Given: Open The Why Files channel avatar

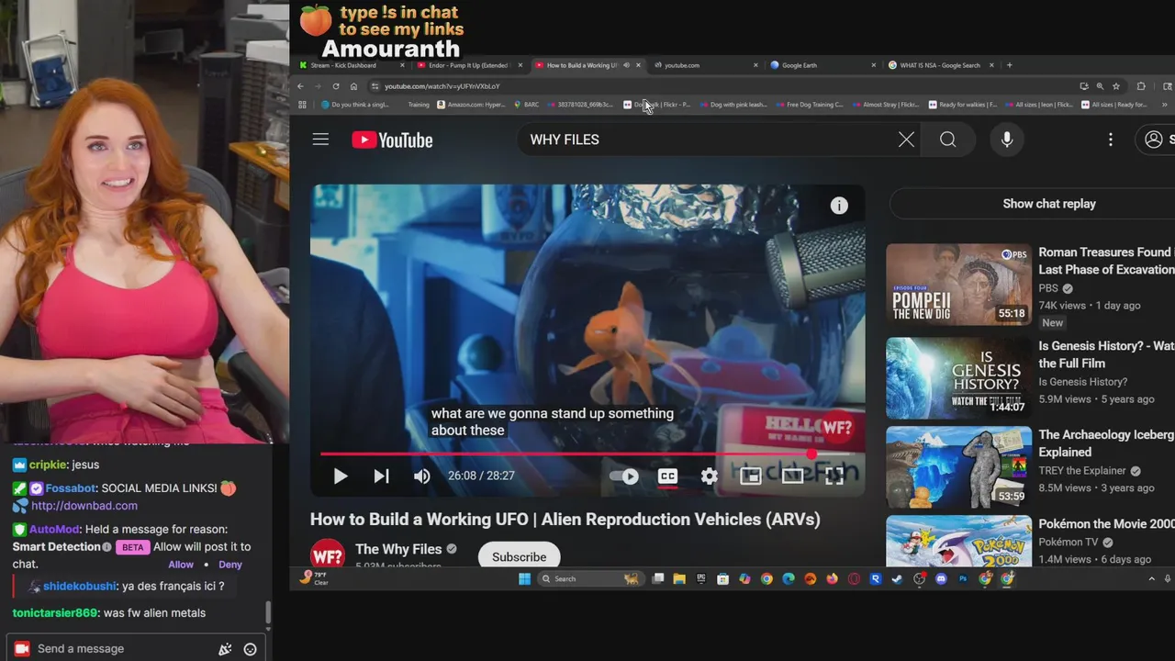Looking at the screenshot, I should point(327,555).
